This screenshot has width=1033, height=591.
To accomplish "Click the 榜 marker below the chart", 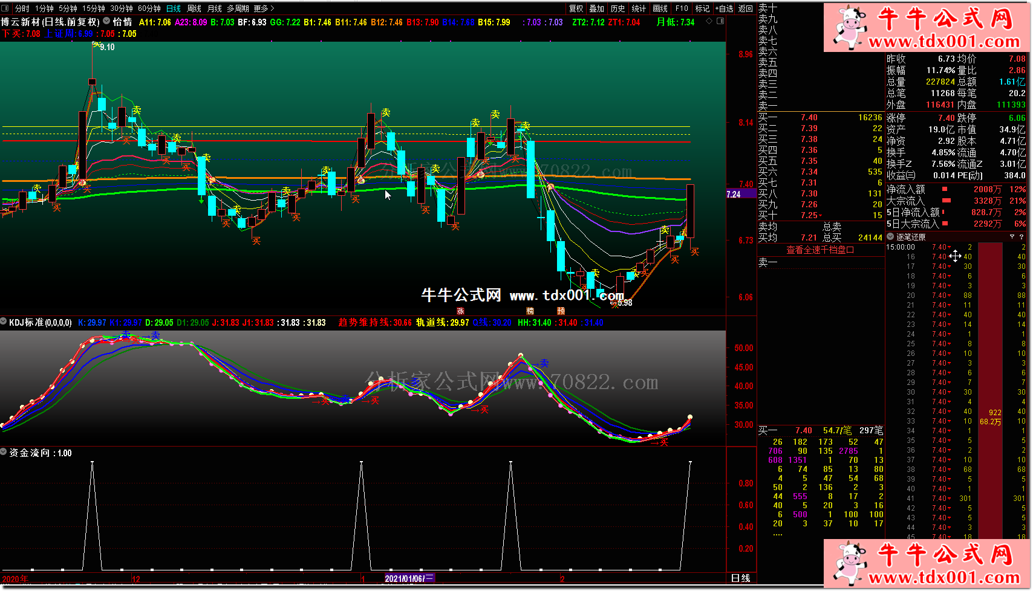I will click(x=530, y=311).
